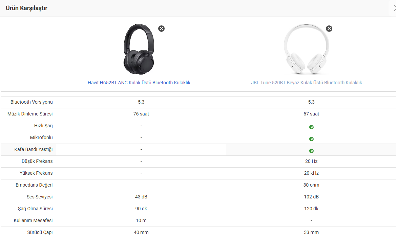Image resolution: width=396 pixels, height=235 pixels.
Task: Click the 30 ohm value
Action: [311, 185]
